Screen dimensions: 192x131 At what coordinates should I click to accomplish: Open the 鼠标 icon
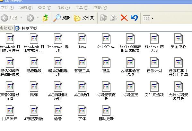click(34, 86)
